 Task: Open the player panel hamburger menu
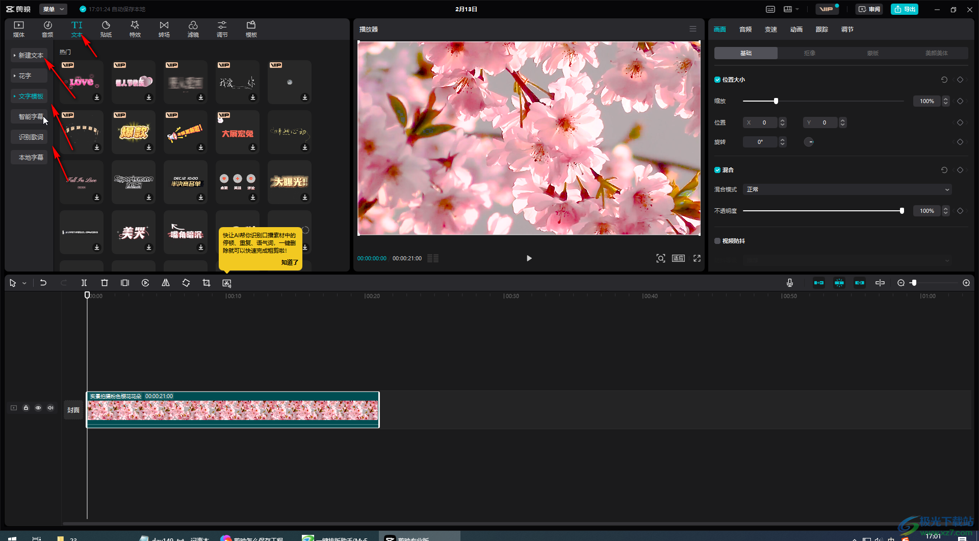[x=693, y=29]
